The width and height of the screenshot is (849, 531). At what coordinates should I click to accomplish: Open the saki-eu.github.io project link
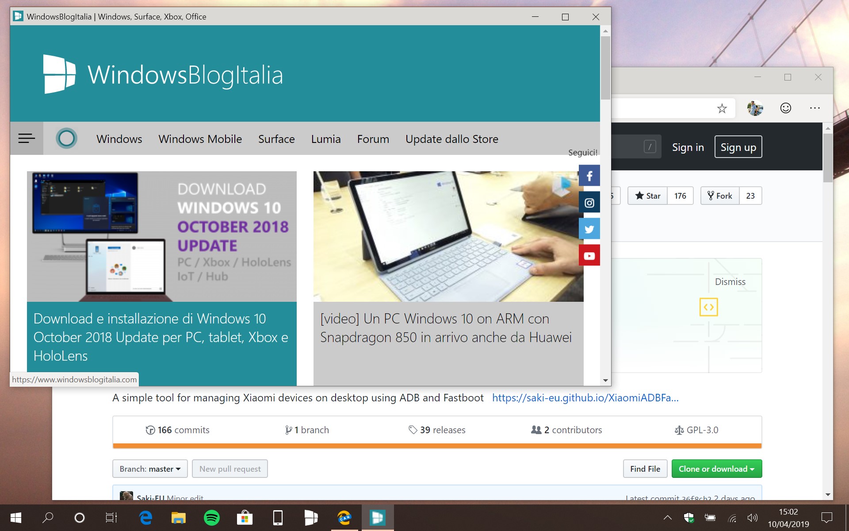pos(585,398)
